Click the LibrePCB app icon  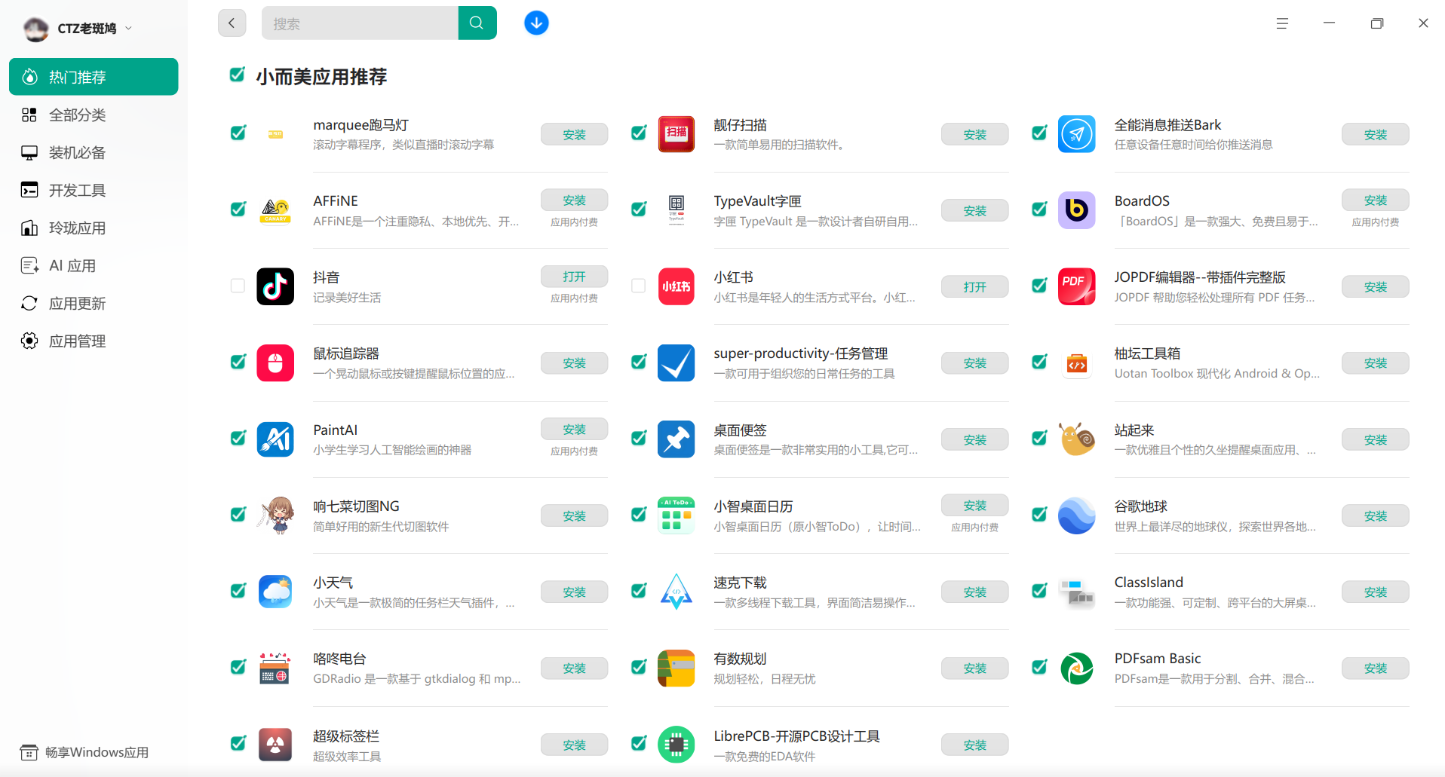click(x=676, y=745)
